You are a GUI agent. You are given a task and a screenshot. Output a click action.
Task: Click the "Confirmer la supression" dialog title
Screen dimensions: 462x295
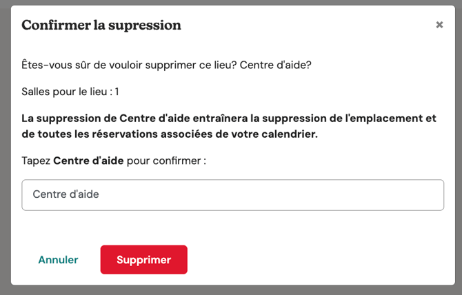pyautogui.click(x=101, y=26)
